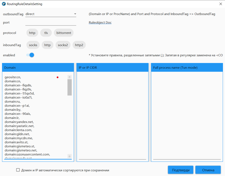225x176 pixels.
Task: Click the Domain list scrollbar thumb
Action: coord(70,87)
